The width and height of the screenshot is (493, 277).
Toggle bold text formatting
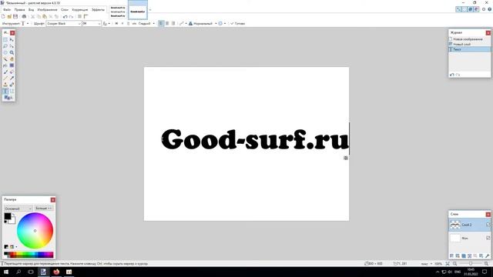coord(116,24)
